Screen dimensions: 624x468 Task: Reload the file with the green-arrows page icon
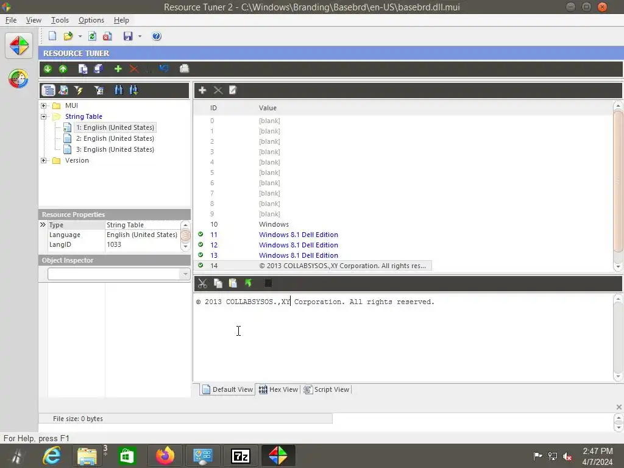93,36
